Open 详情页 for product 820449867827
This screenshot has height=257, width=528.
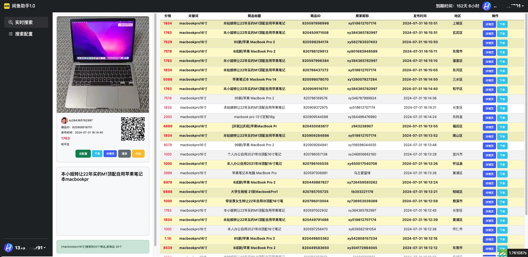tap(489, 184)
